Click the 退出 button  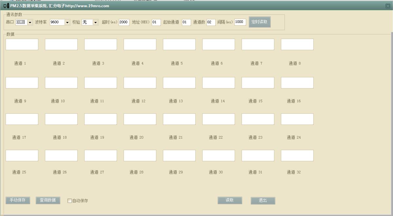[x=263, y=201]
